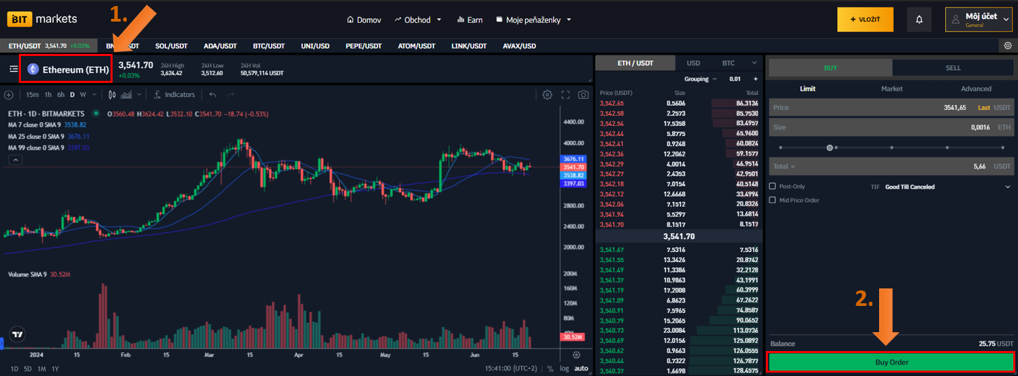The image size is (1018, 376).
Task: Click the profile avatar icon
Action: click(x=955, y=20)
